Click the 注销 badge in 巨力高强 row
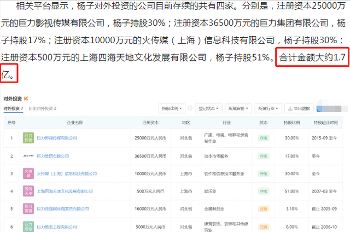The image size is (350, 232). coord(264,209)
